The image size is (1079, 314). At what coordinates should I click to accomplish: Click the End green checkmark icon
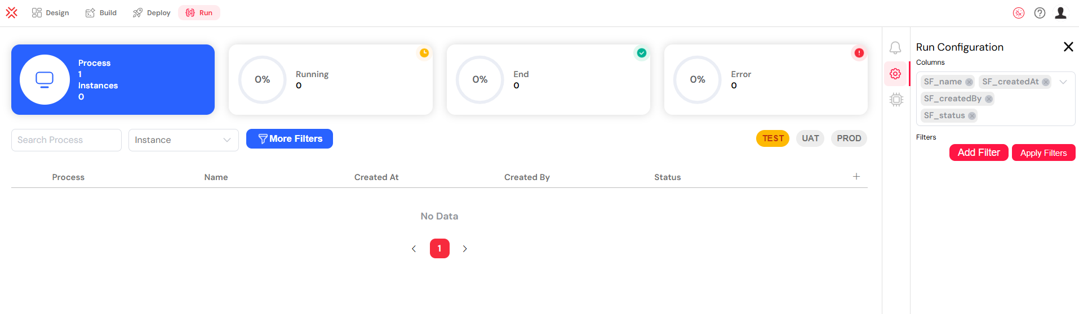(642, 53)
